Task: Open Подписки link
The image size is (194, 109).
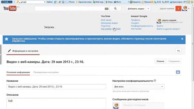Action: tap(105, 26)
